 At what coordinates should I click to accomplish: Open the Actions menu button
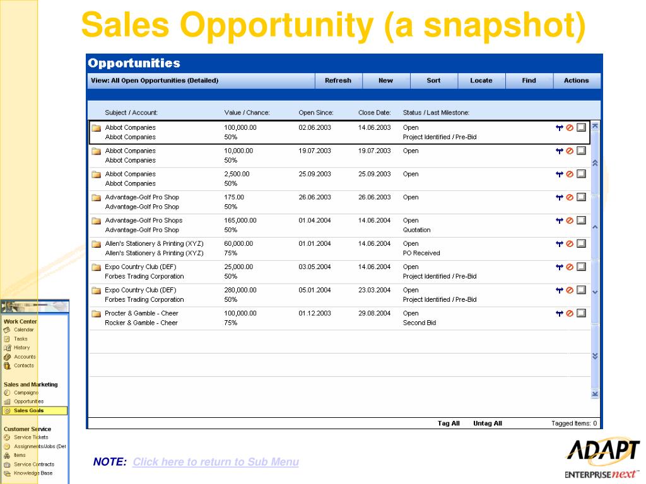[x=577, y=81]
